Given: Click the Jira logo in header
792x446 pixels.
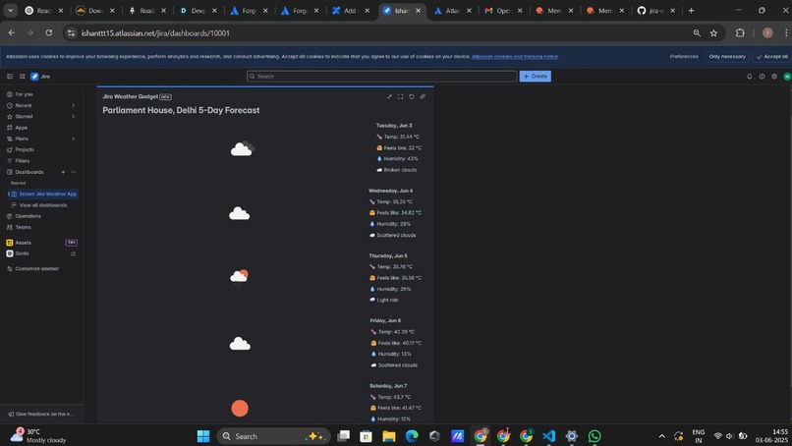Looking at the screenshot, I should pos(40,77).
